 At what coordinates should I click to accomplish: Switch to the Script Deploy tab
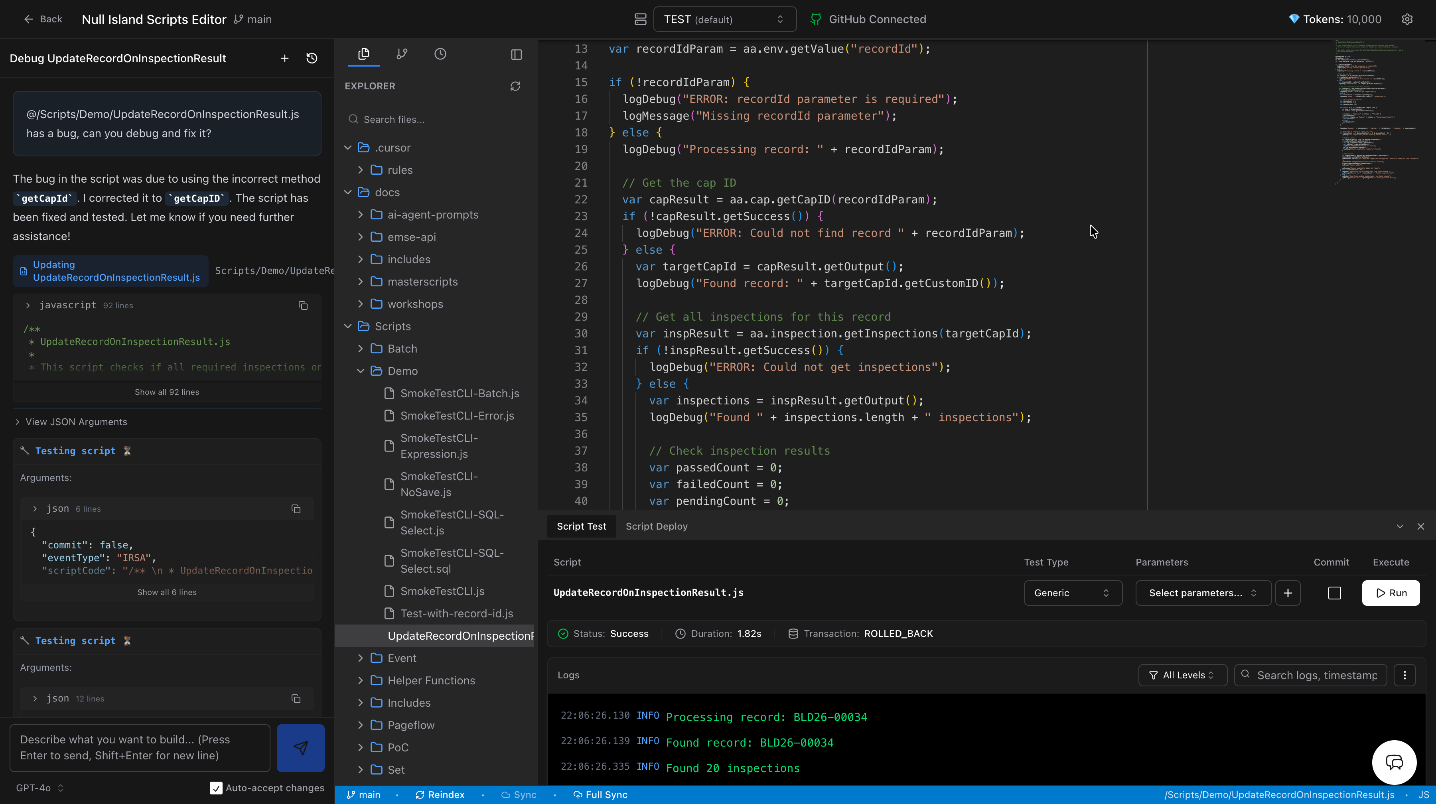pos(656,526)
